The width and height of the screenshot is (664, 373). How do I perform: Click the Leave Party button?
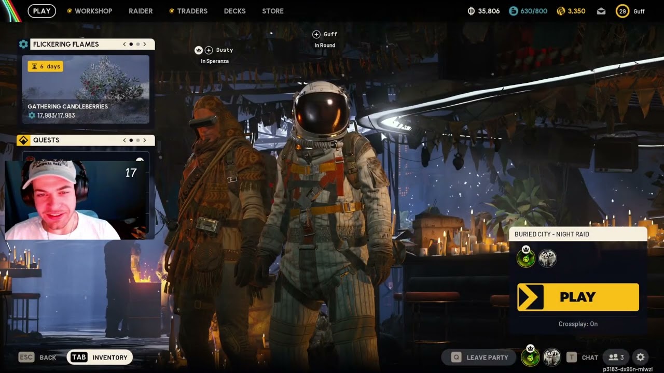tap(478, 357)
